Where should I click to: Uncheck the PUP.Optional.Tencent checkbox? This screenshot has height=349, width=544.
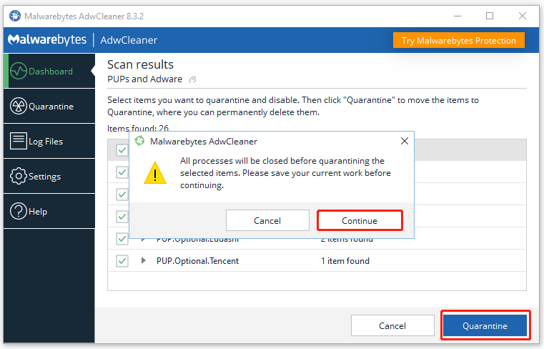[x=122, y=261]
